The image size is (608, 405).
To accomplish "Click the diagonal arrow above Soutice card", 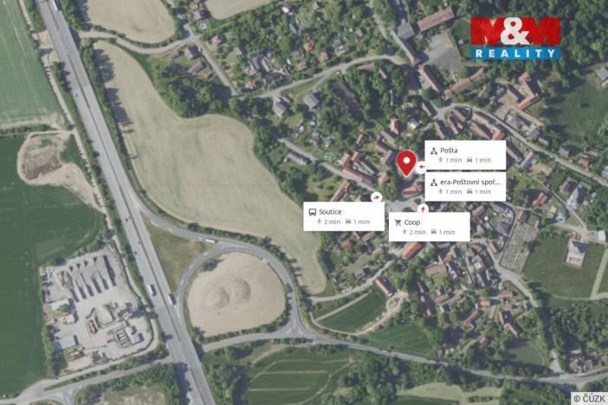I will click(x=376, y=197).
